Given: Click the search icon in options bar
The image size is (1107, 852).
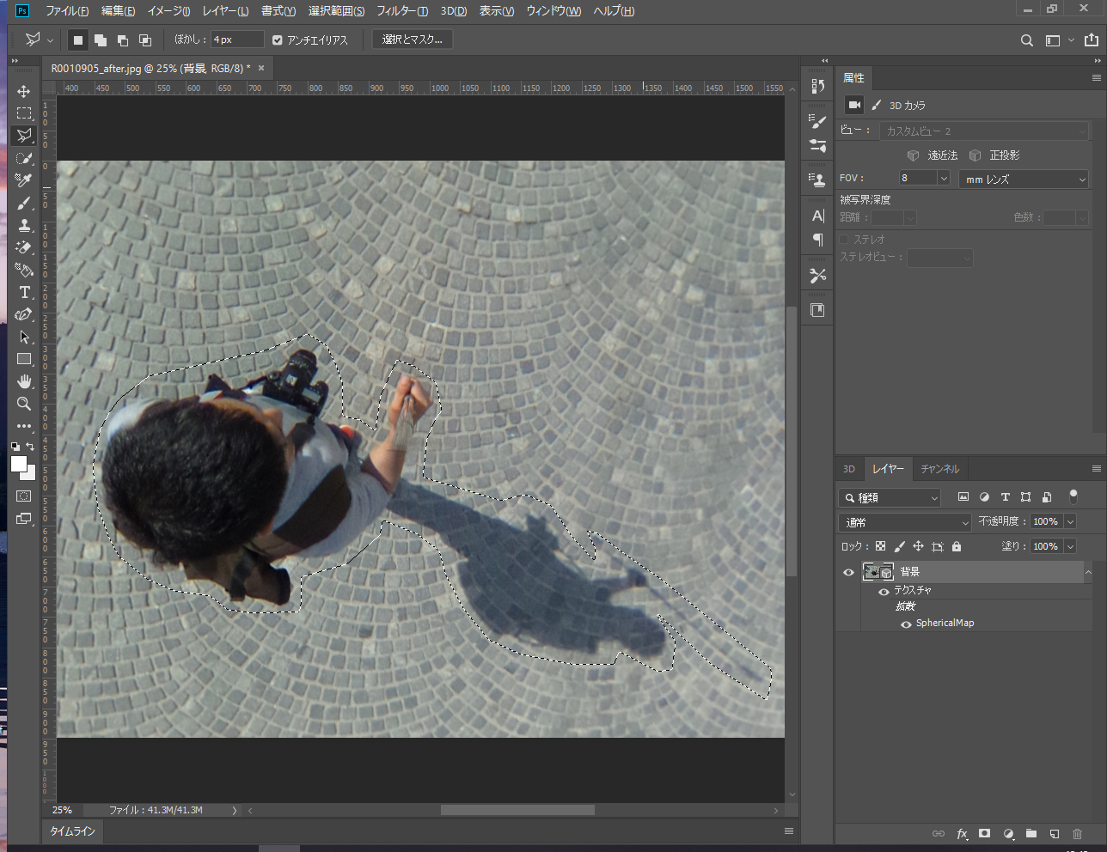Looking at the screenshot, I should click(x=1027, y=40).
